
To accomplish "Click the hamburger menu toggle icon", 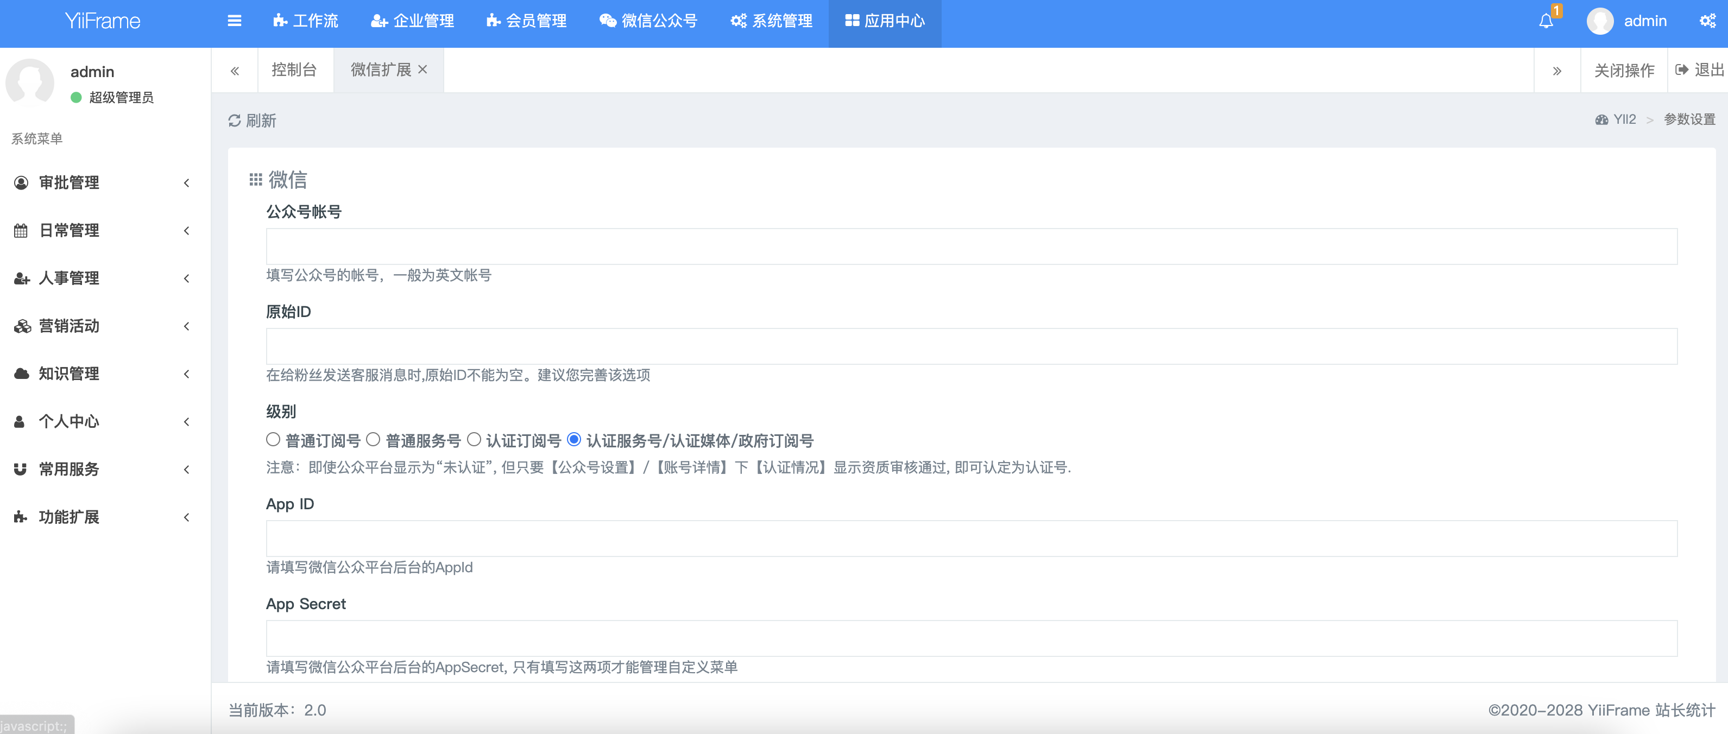I will click(234, 21).
